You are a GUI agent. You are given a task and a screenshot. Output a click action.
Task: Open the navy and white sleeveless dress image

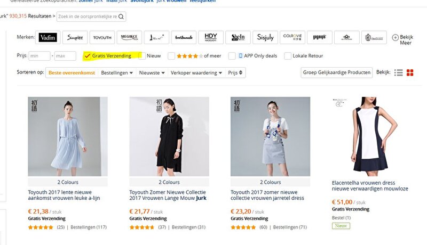(371, 137)
